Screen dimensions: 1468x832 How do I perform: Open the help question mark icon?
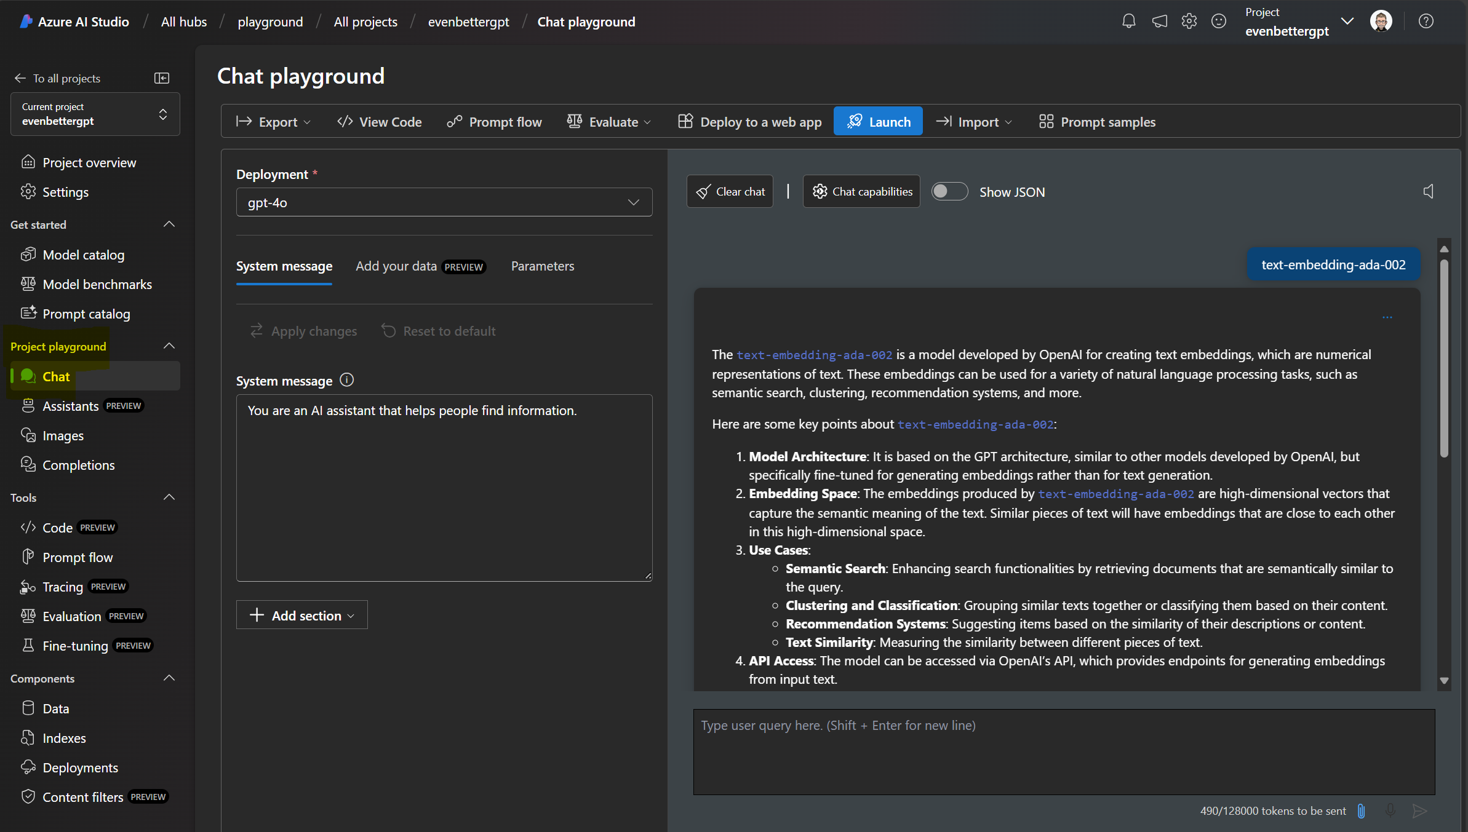(x=1426, y=22)
